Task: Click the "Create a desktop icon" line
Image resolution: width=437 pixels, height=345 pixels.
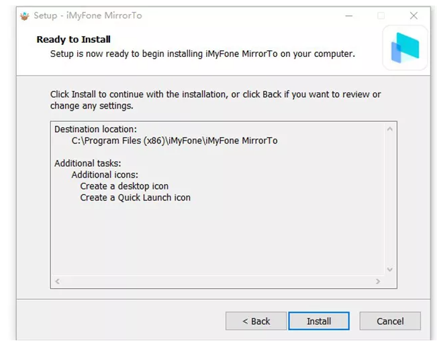Action: coord(124,186)
